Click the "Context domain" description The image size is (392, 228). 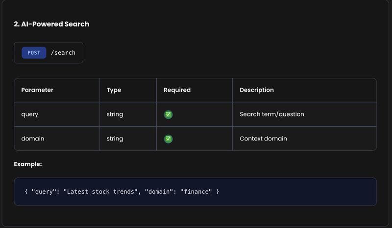tap(263, 139)
